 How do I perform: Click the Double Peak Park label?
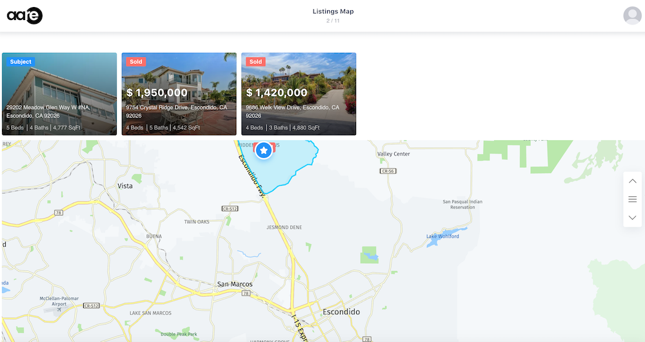point(179,334)
